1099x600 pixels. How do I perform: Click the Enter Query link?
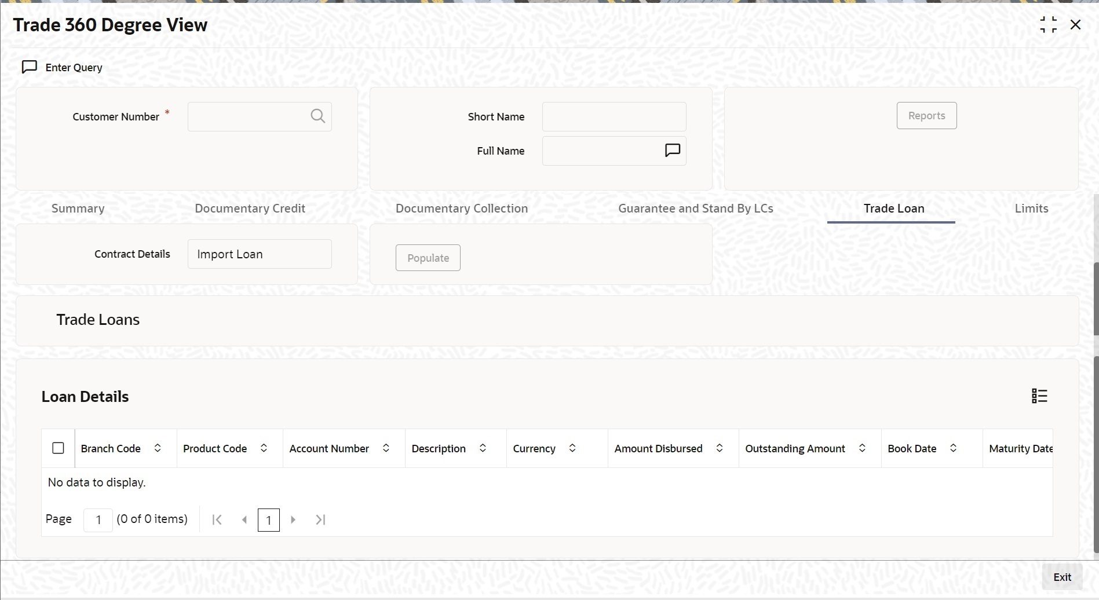click(74, 68)
